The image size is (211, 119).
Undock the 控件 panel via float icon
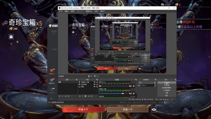click(x=175, y=80)
